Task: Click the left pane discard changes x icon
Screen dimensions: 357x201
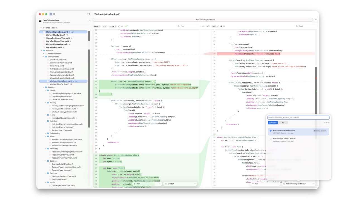Action: (x=122, y=26)
